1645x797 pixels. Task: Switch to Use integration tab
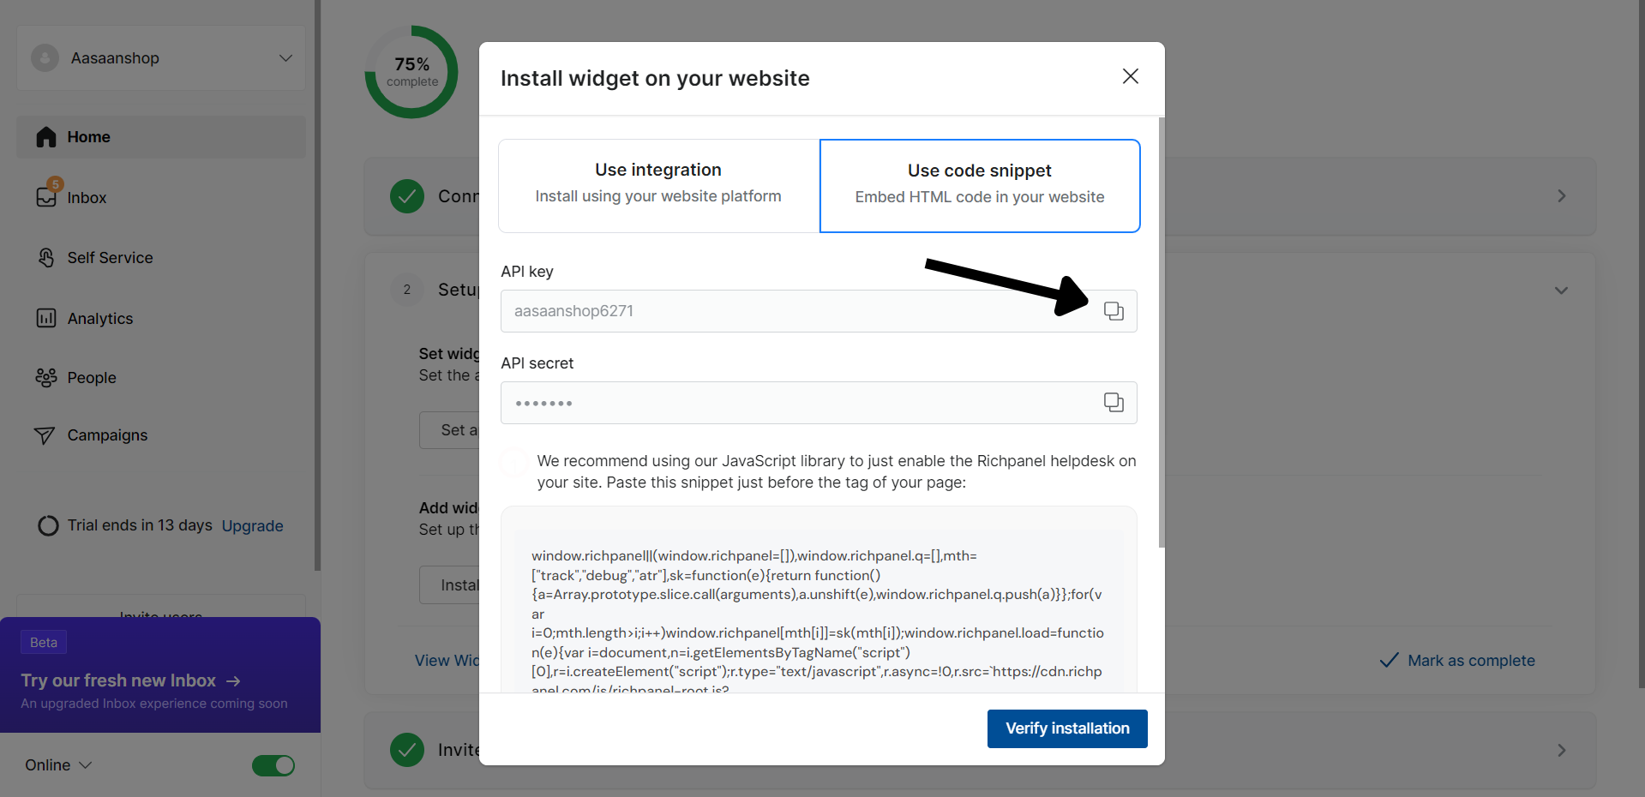click(x=658, y=186)
